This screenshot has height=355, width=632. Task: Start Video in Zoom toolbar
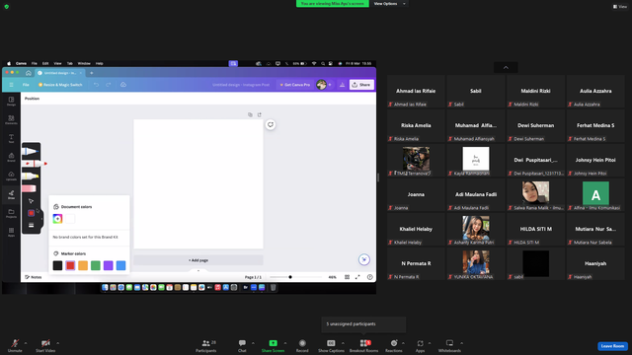click(45, 346)
